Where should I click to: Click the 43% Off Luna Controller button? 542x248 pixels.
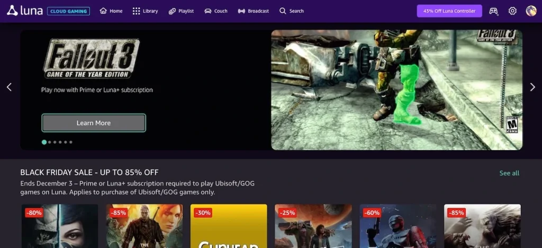click(449, 11)
